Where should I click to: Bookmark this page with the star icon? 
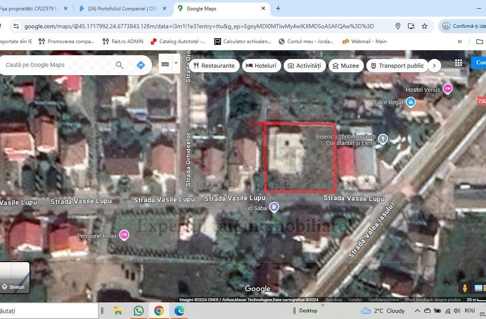pos(425,26)
